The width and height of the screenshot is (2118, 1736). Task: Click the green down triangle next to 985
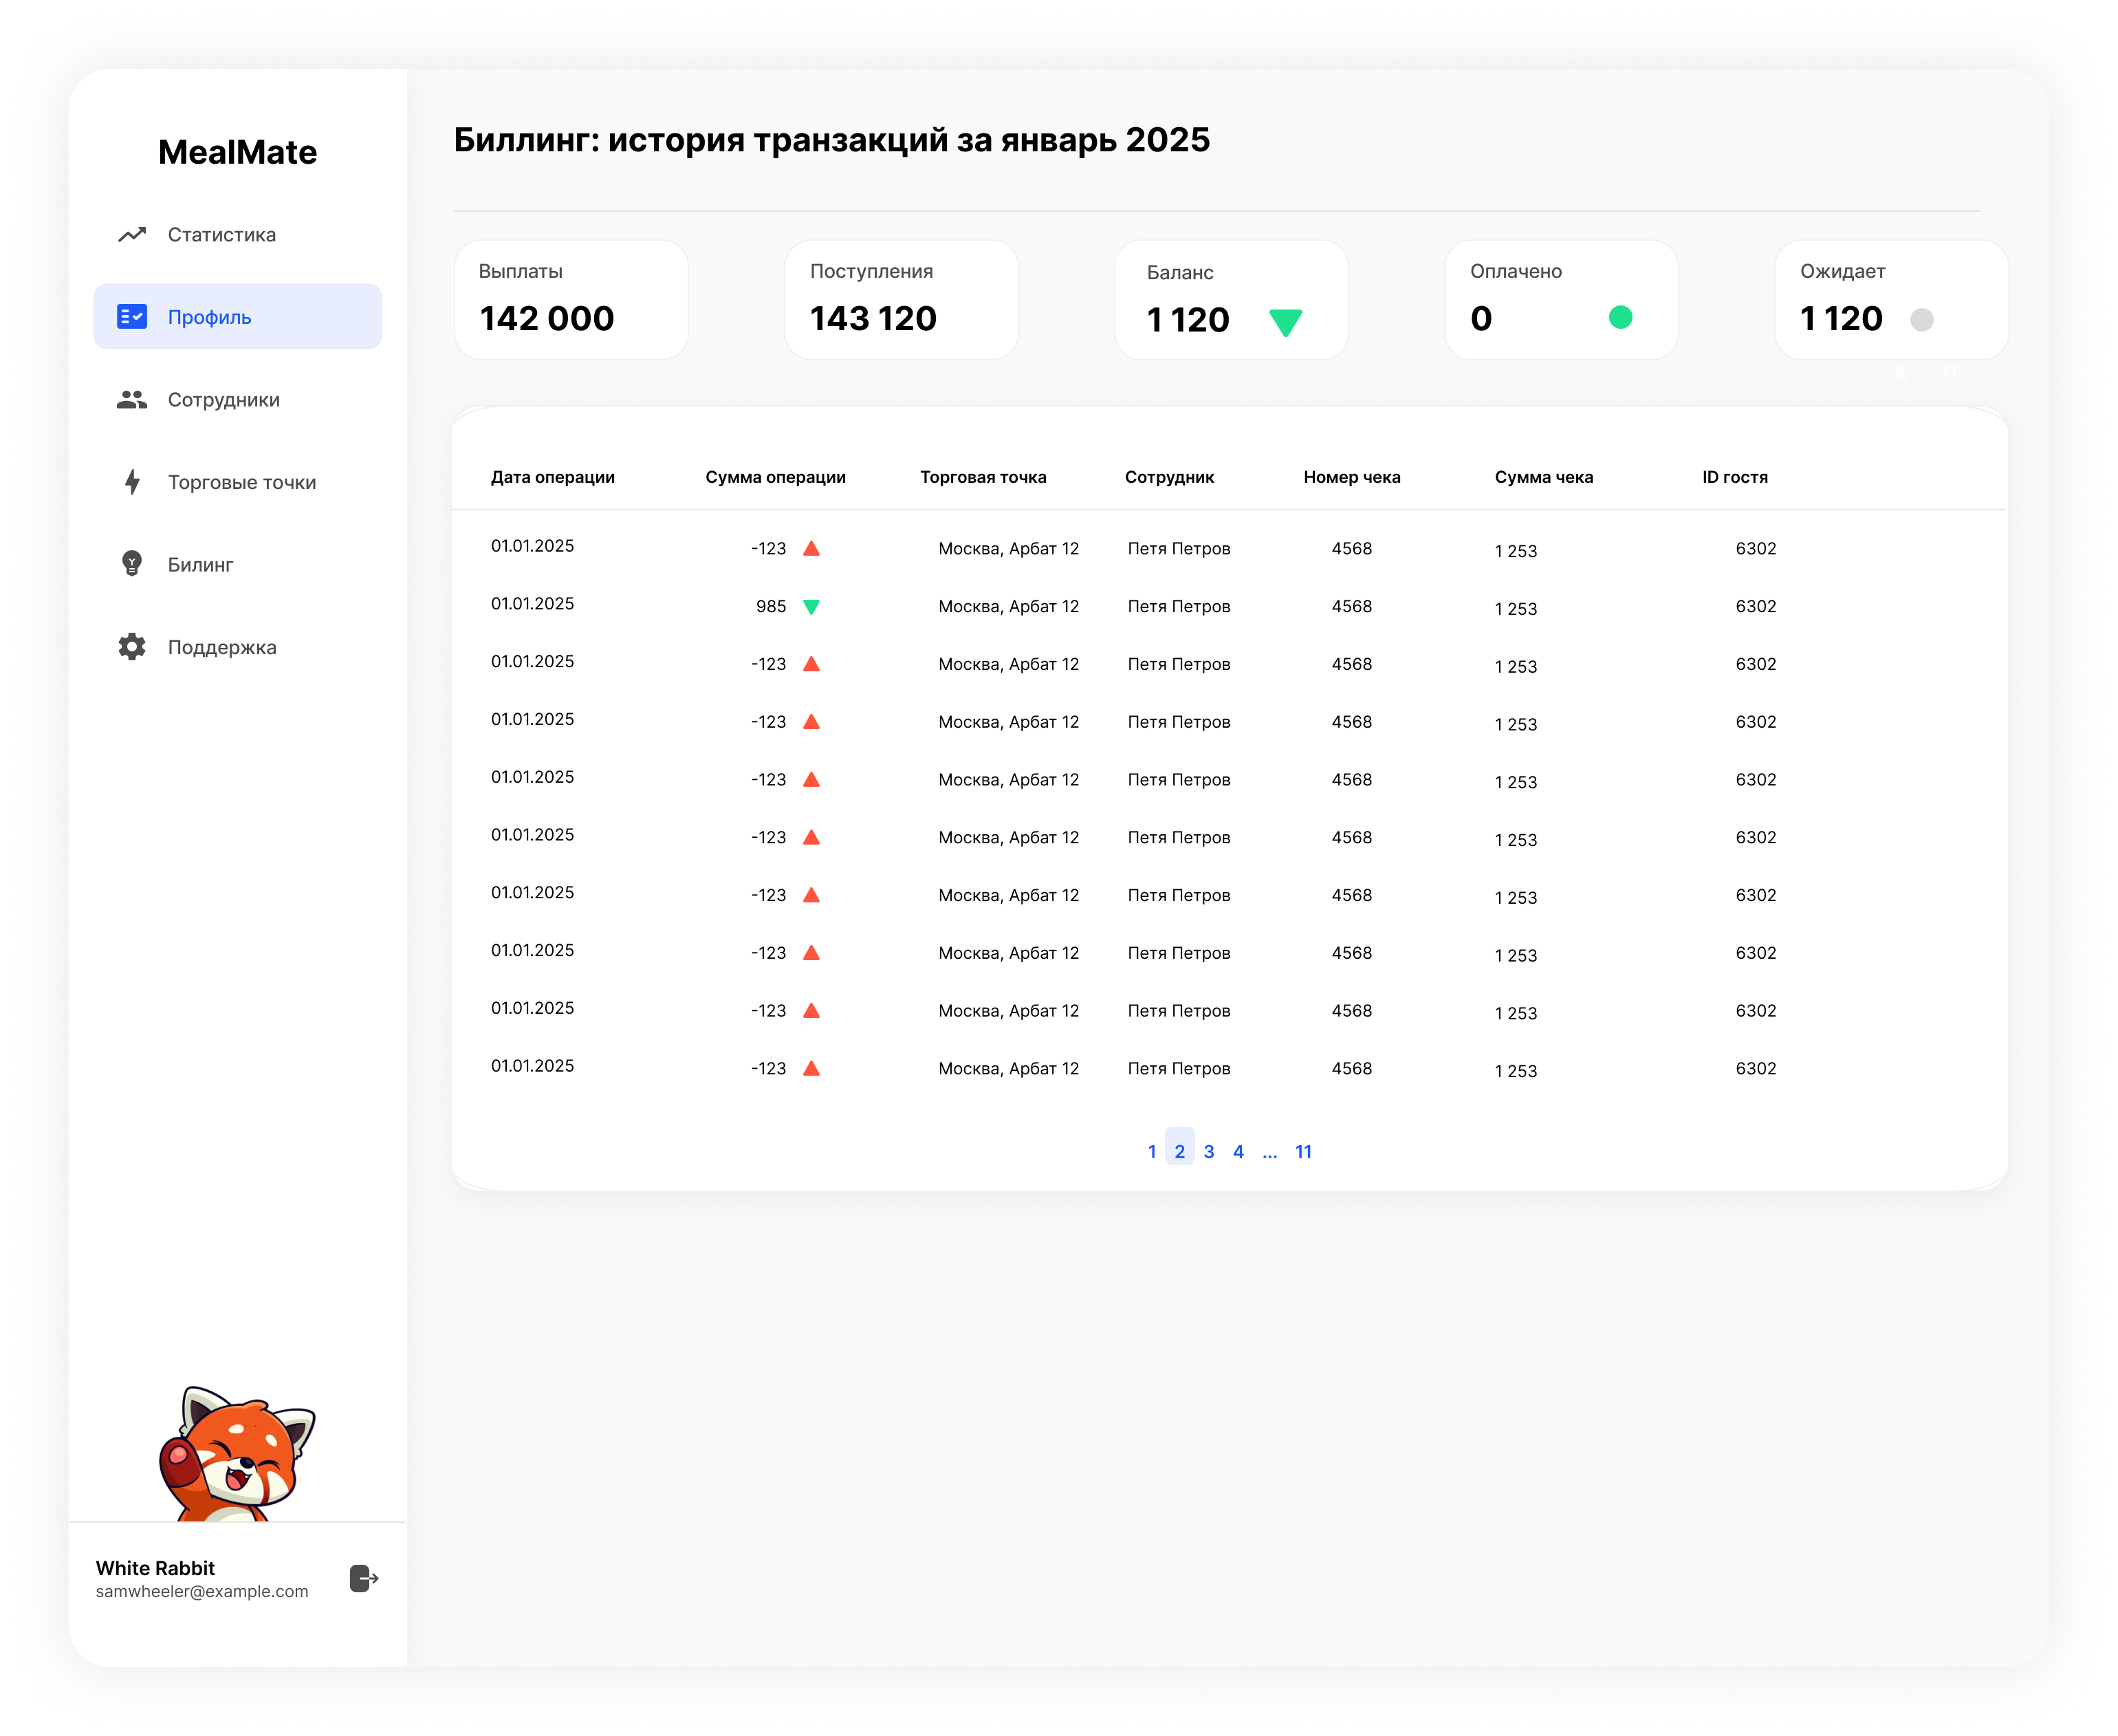click(x=811, y=607)
